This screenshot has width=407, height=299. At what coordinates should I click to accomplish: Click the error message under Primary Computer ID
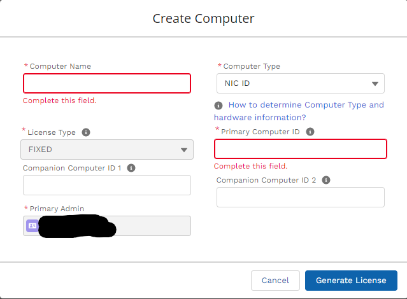251,166
